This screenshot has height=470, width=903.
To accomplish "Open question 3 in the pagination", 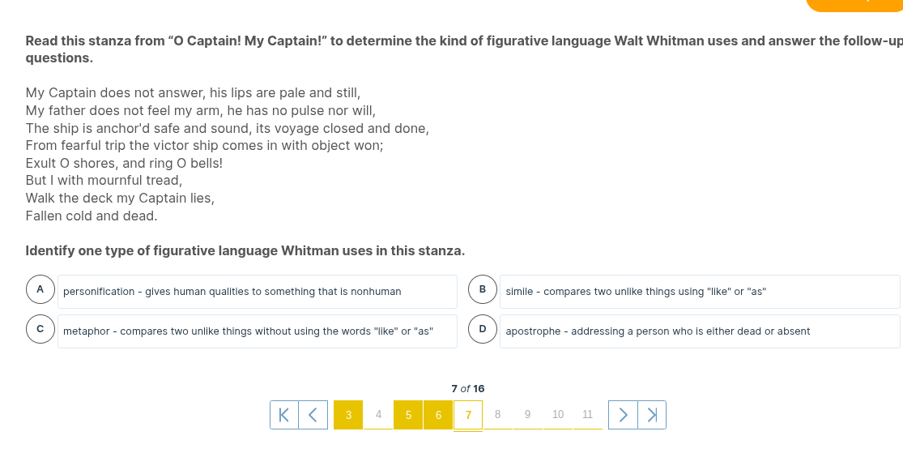I will pyautogui.click(x=348, y=415).
